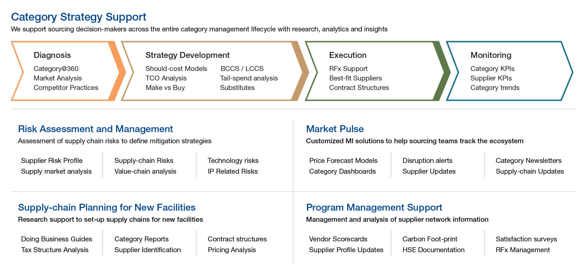Click Should-cost Models under Strategy Development
This screenshot has width=588, height=277.
click(x=176, y=69)
